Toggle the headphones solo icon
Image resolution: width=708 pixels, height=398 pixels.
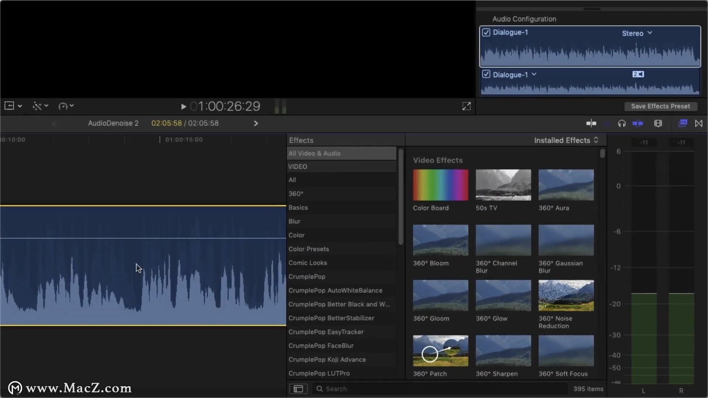pyautogui.click(x=622, y=123)
